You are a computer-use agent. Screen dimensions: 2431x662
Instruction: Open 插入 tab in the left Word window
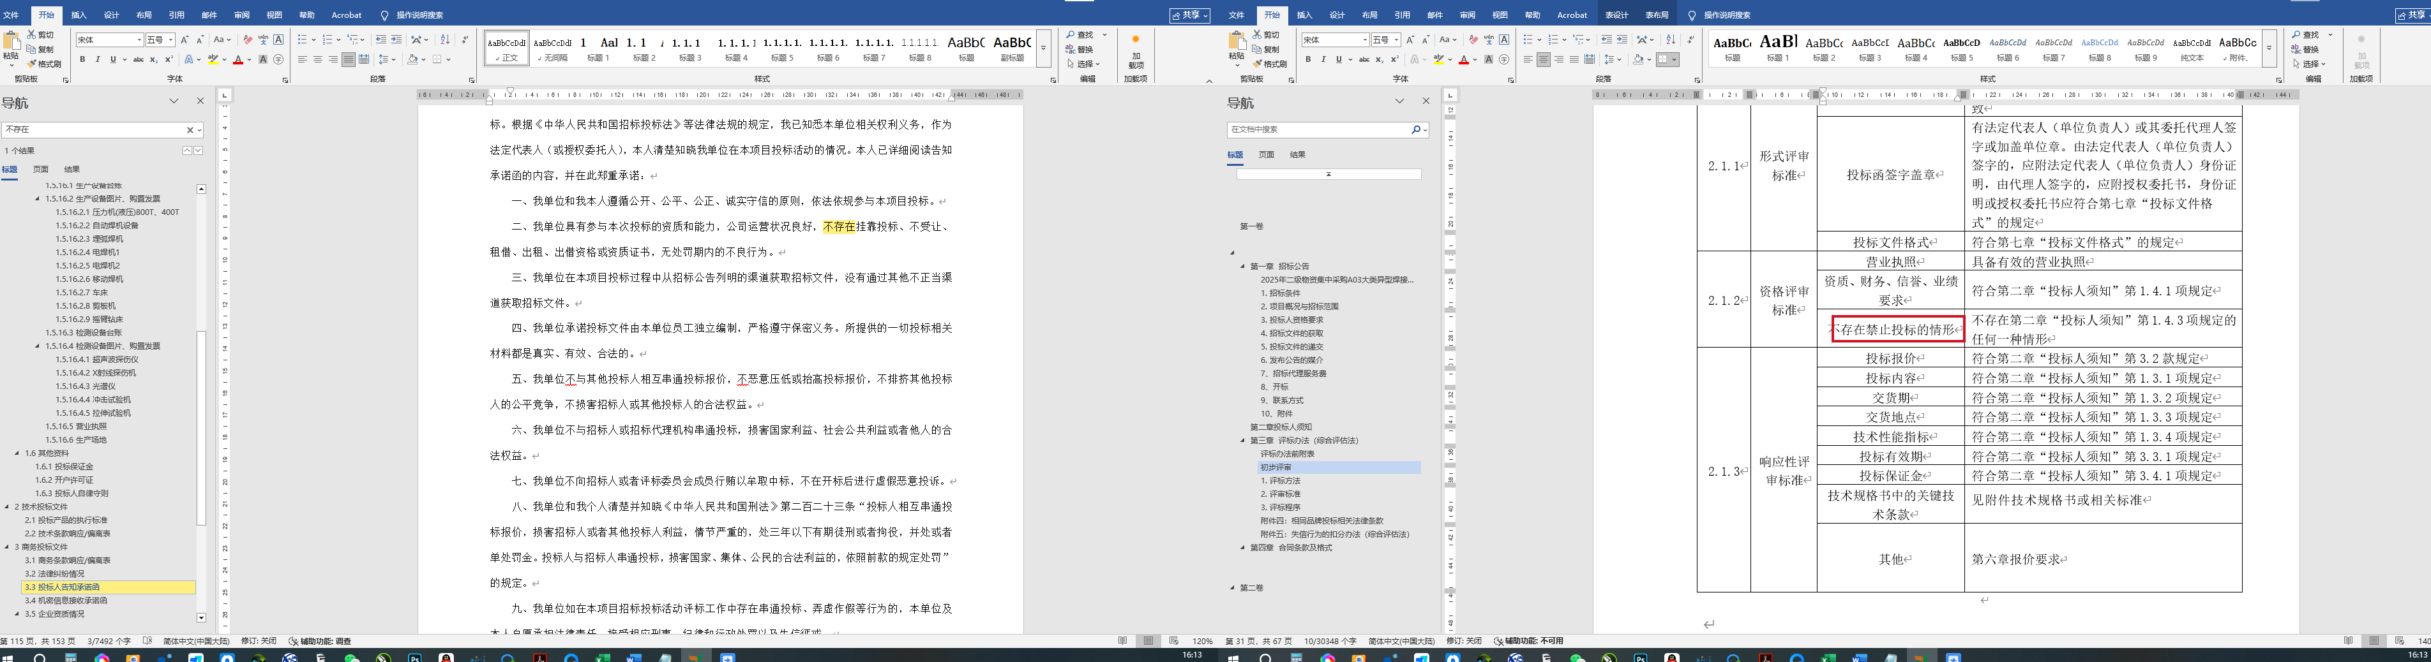(79, 15)
